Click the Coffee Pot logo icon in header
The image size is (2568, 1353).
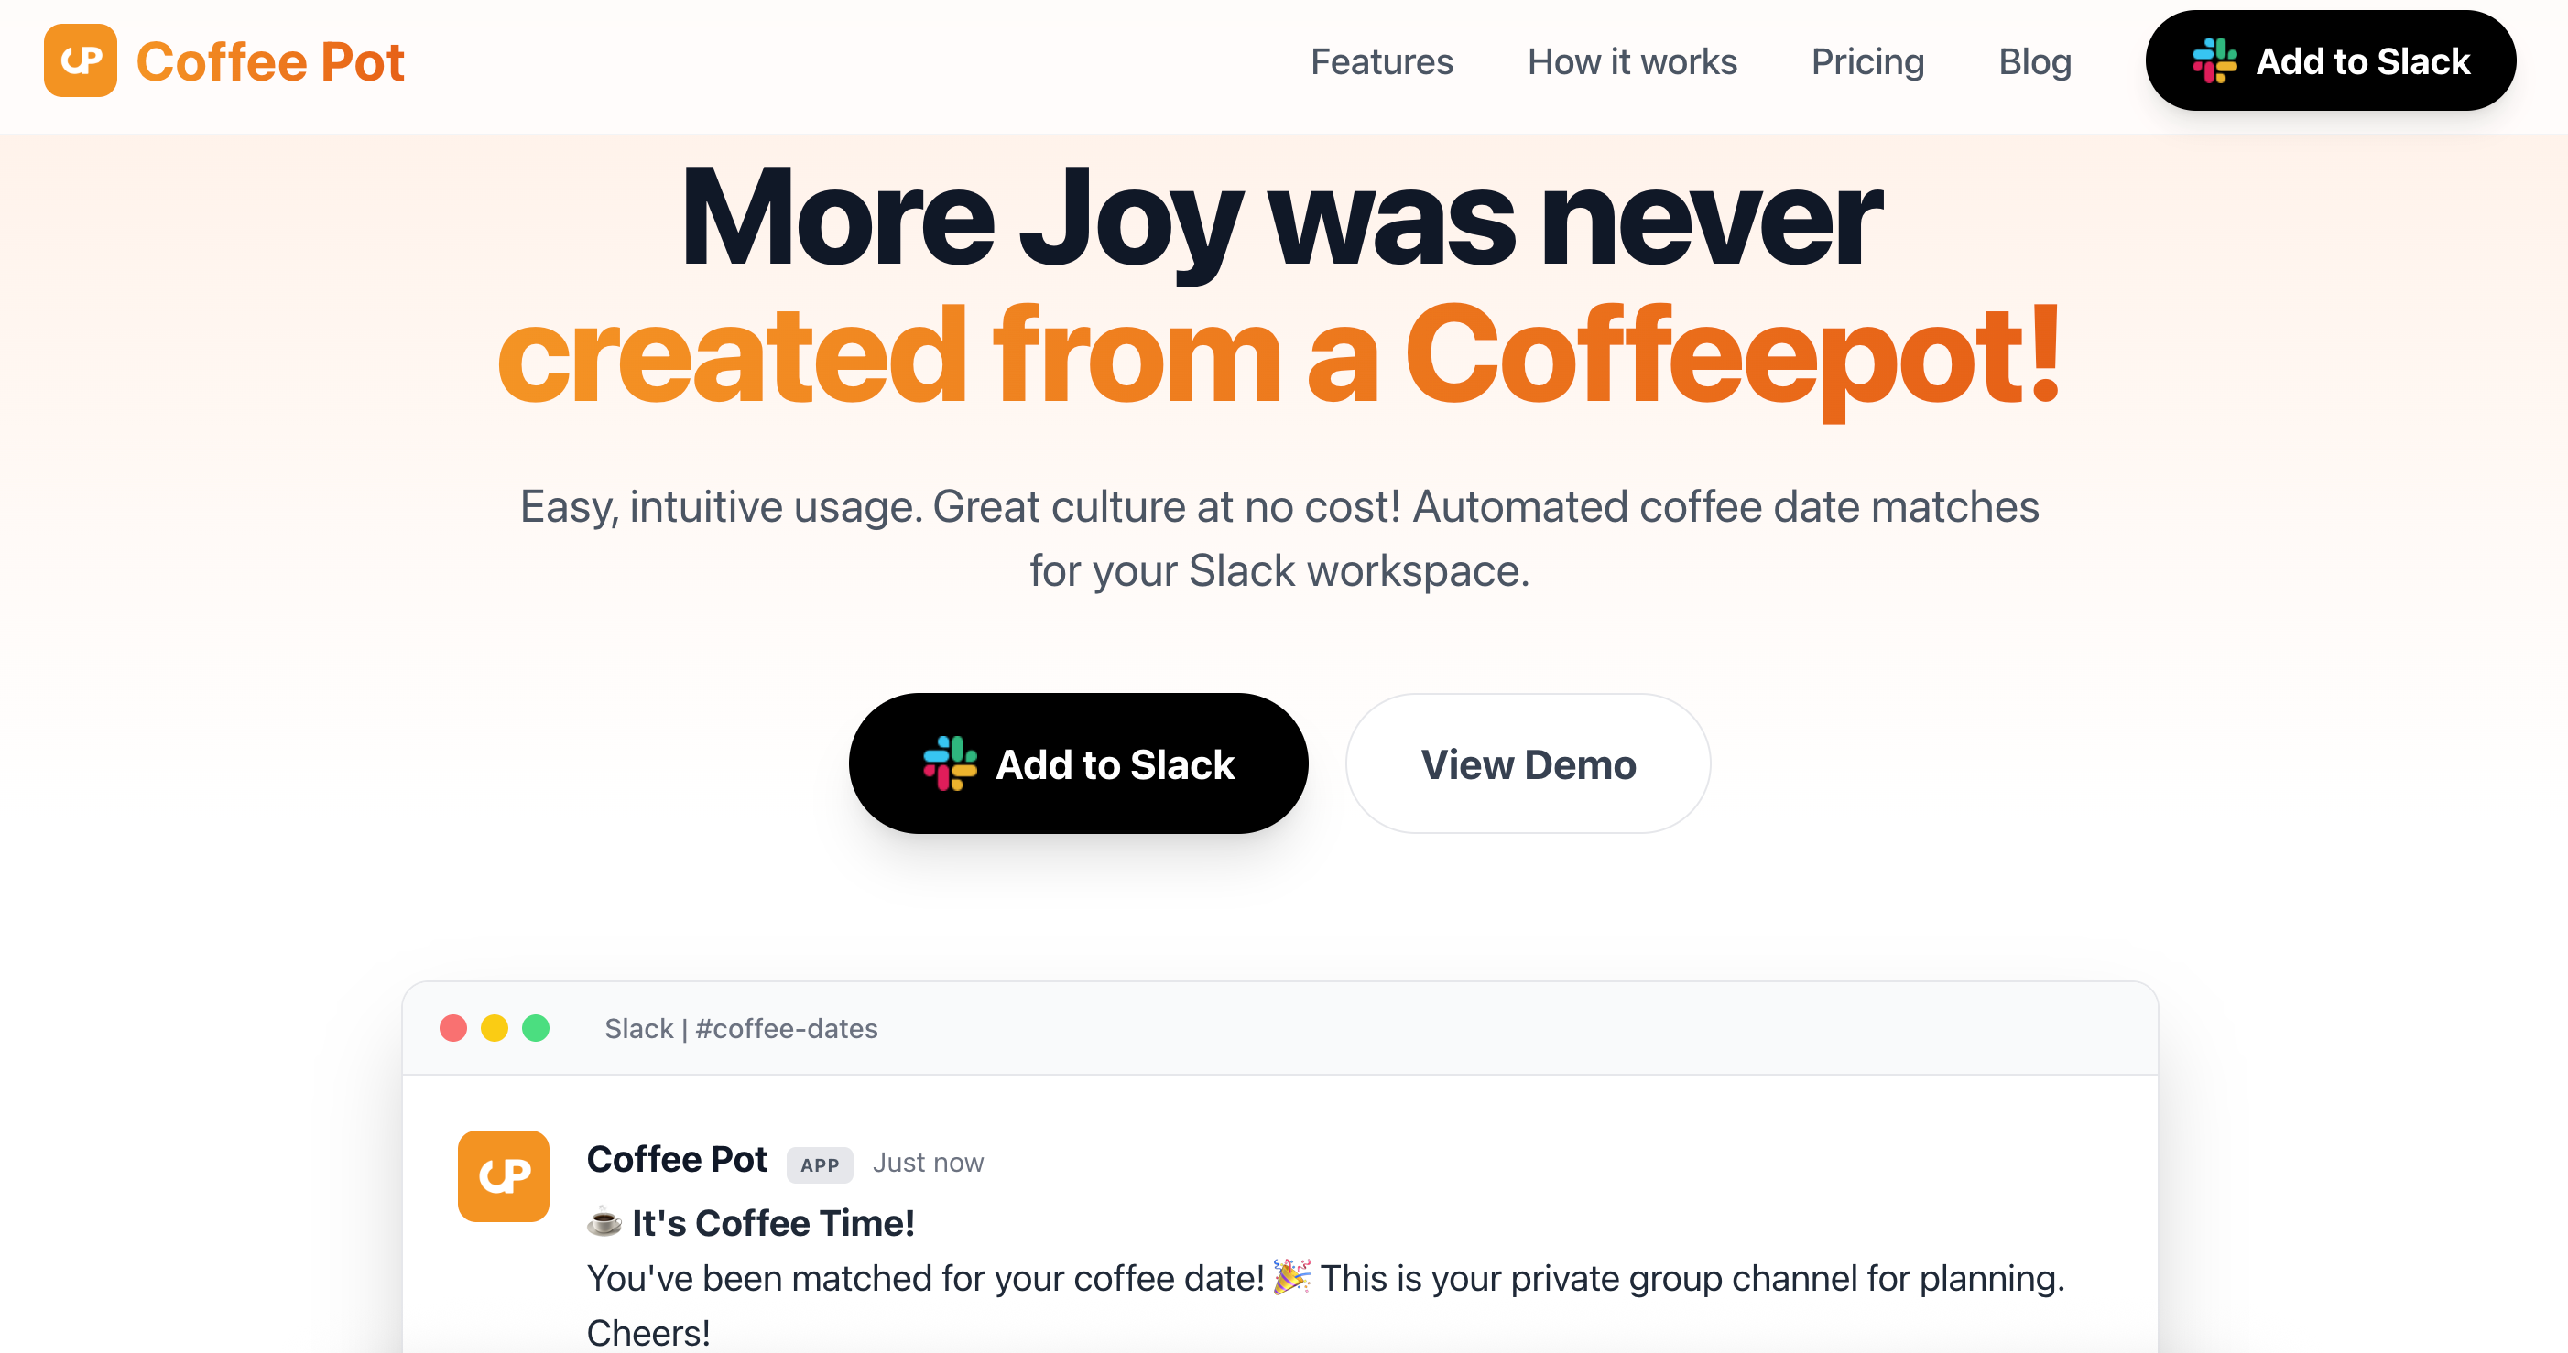click(x=80, y=60)
